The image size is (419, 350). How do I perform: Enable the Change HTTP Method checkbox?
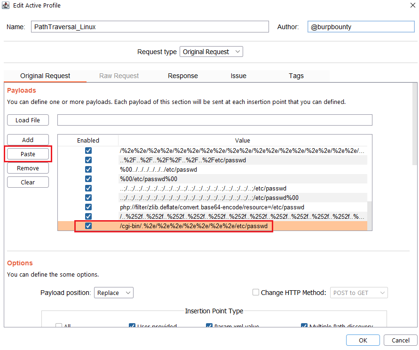coord(256,292)
